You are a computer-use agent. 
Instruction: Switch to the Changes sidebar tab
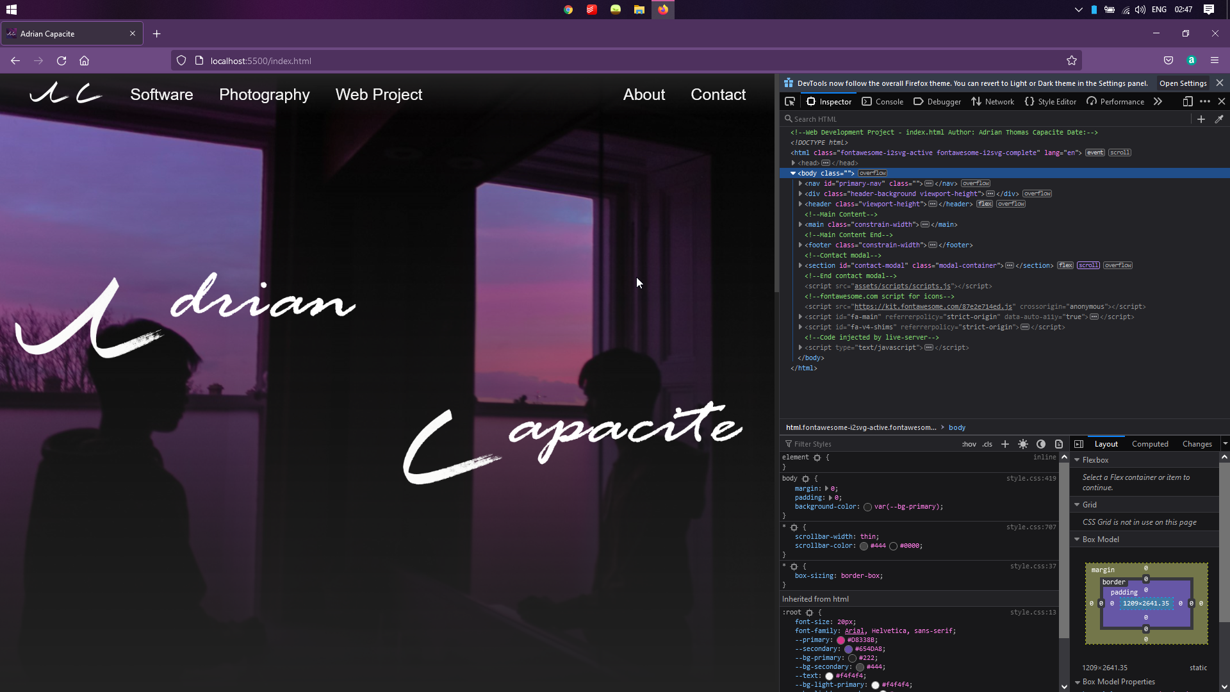click(x=1197, y=444)
